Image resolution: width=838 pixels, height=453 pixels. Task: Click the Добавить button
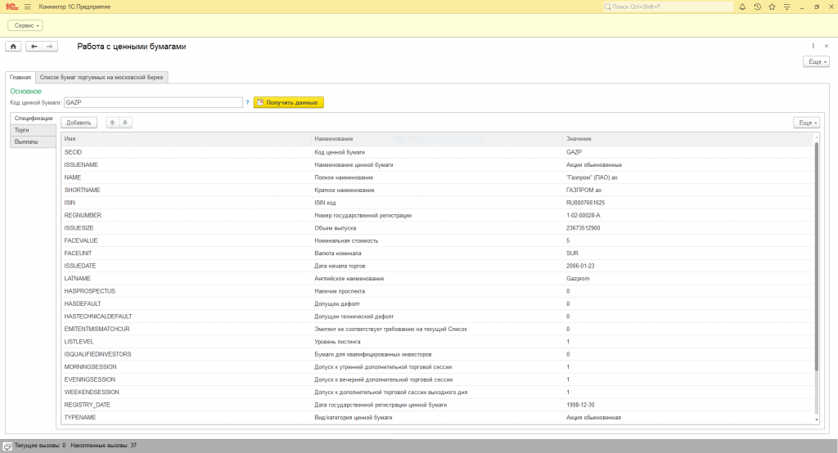click(x=79, y=123)
